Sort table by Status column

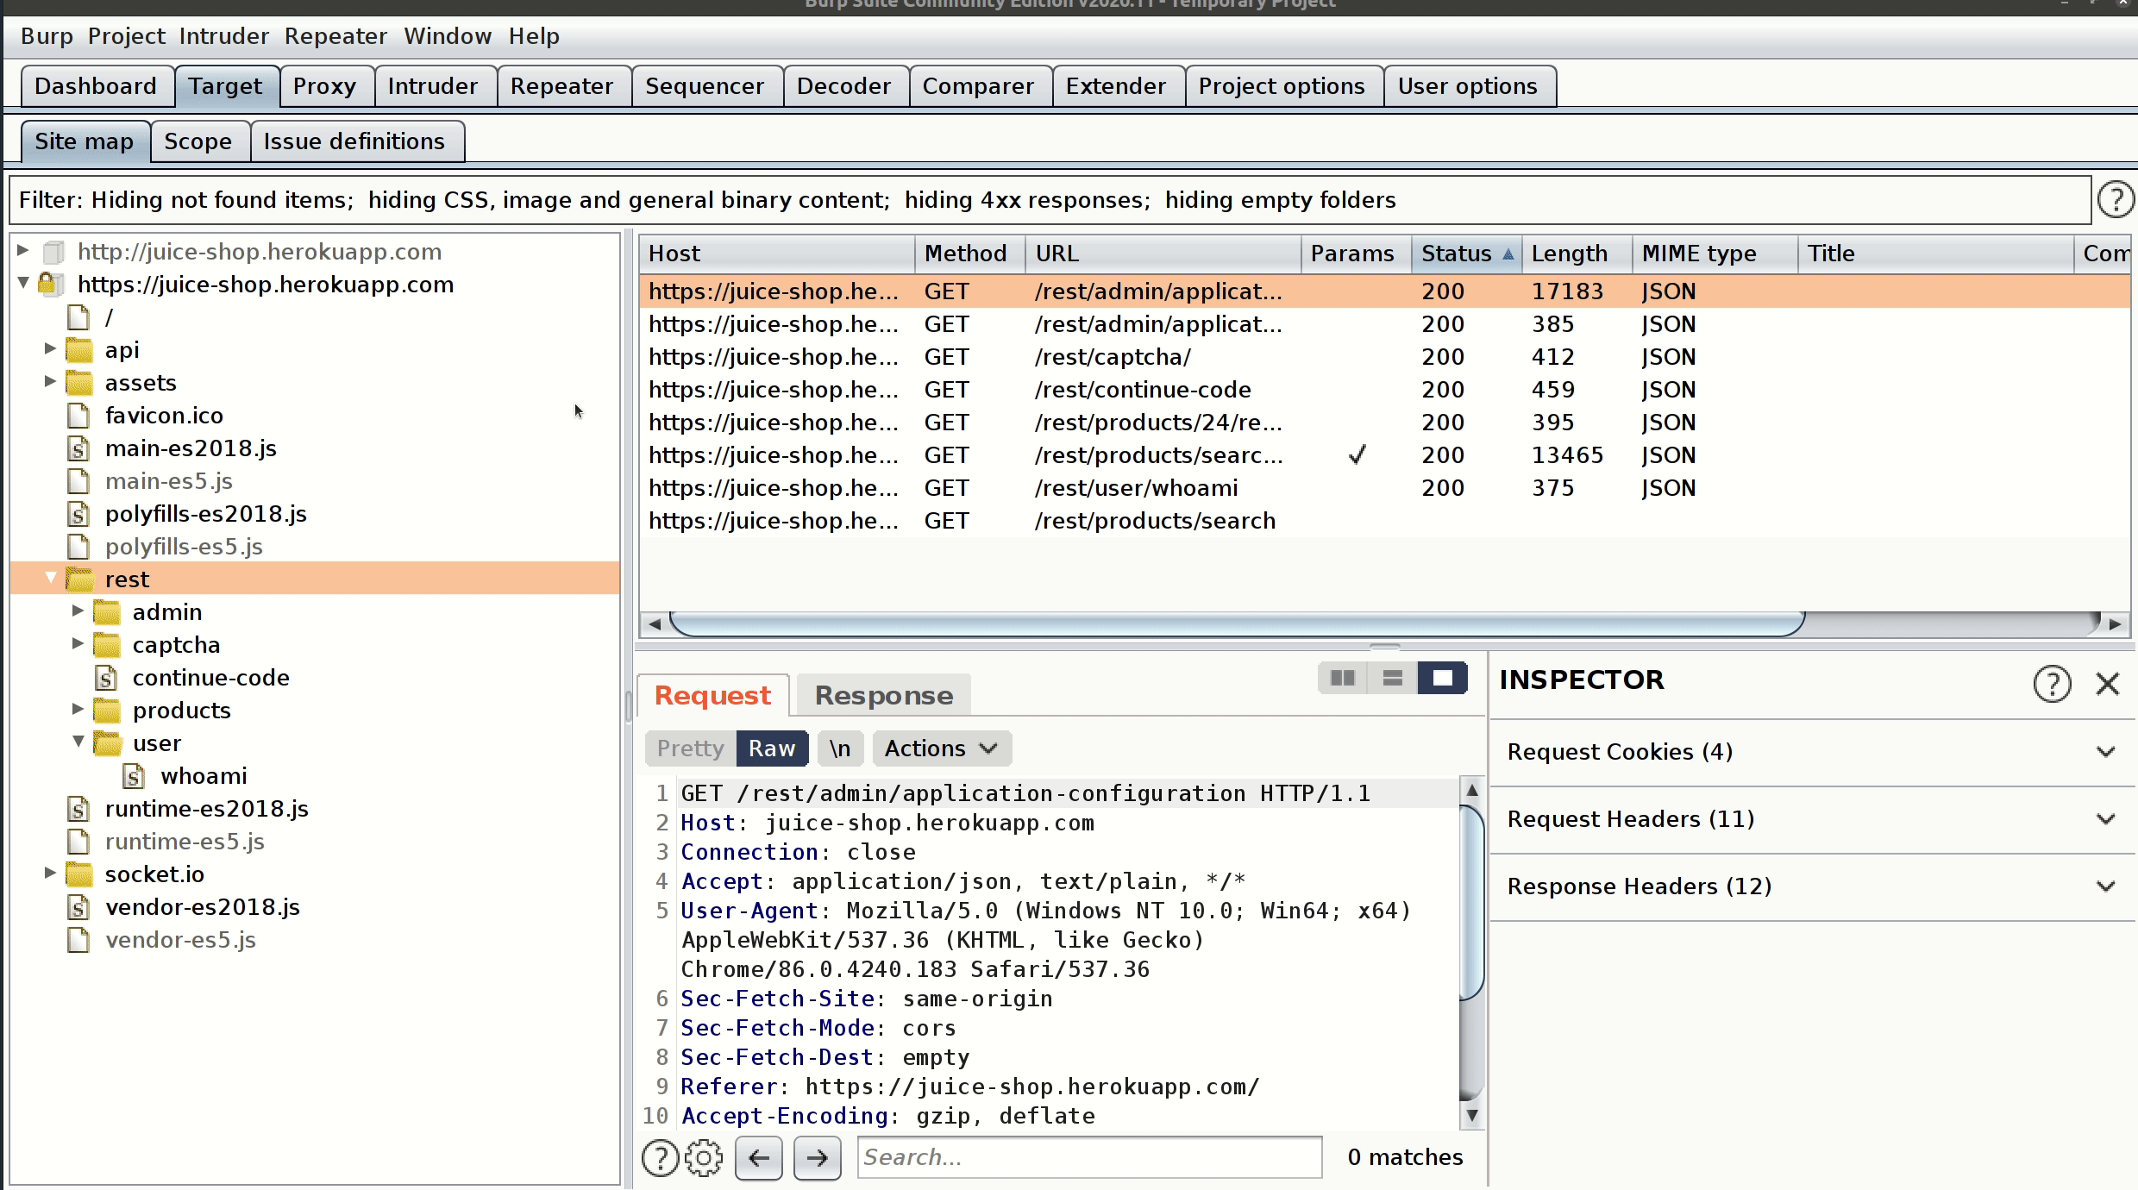pos(1466,254)
